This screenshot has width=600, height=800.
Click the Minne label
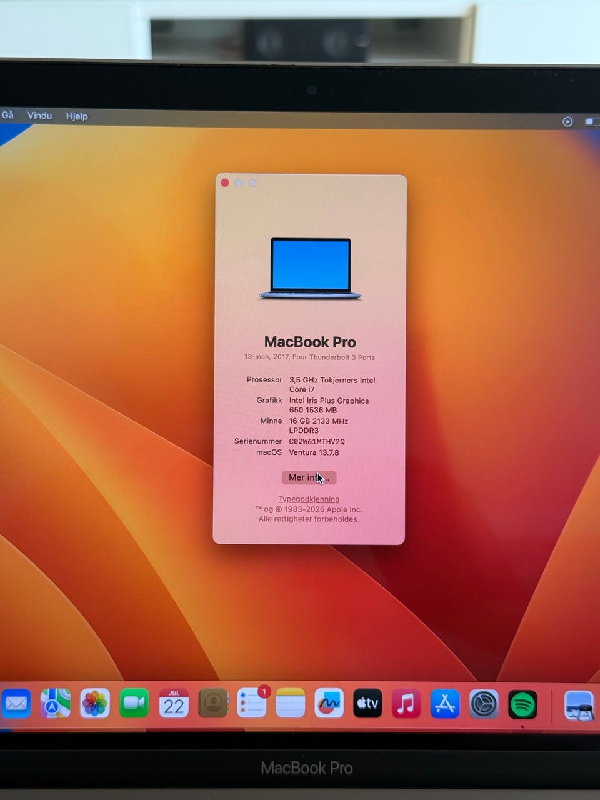click(271, 421)
